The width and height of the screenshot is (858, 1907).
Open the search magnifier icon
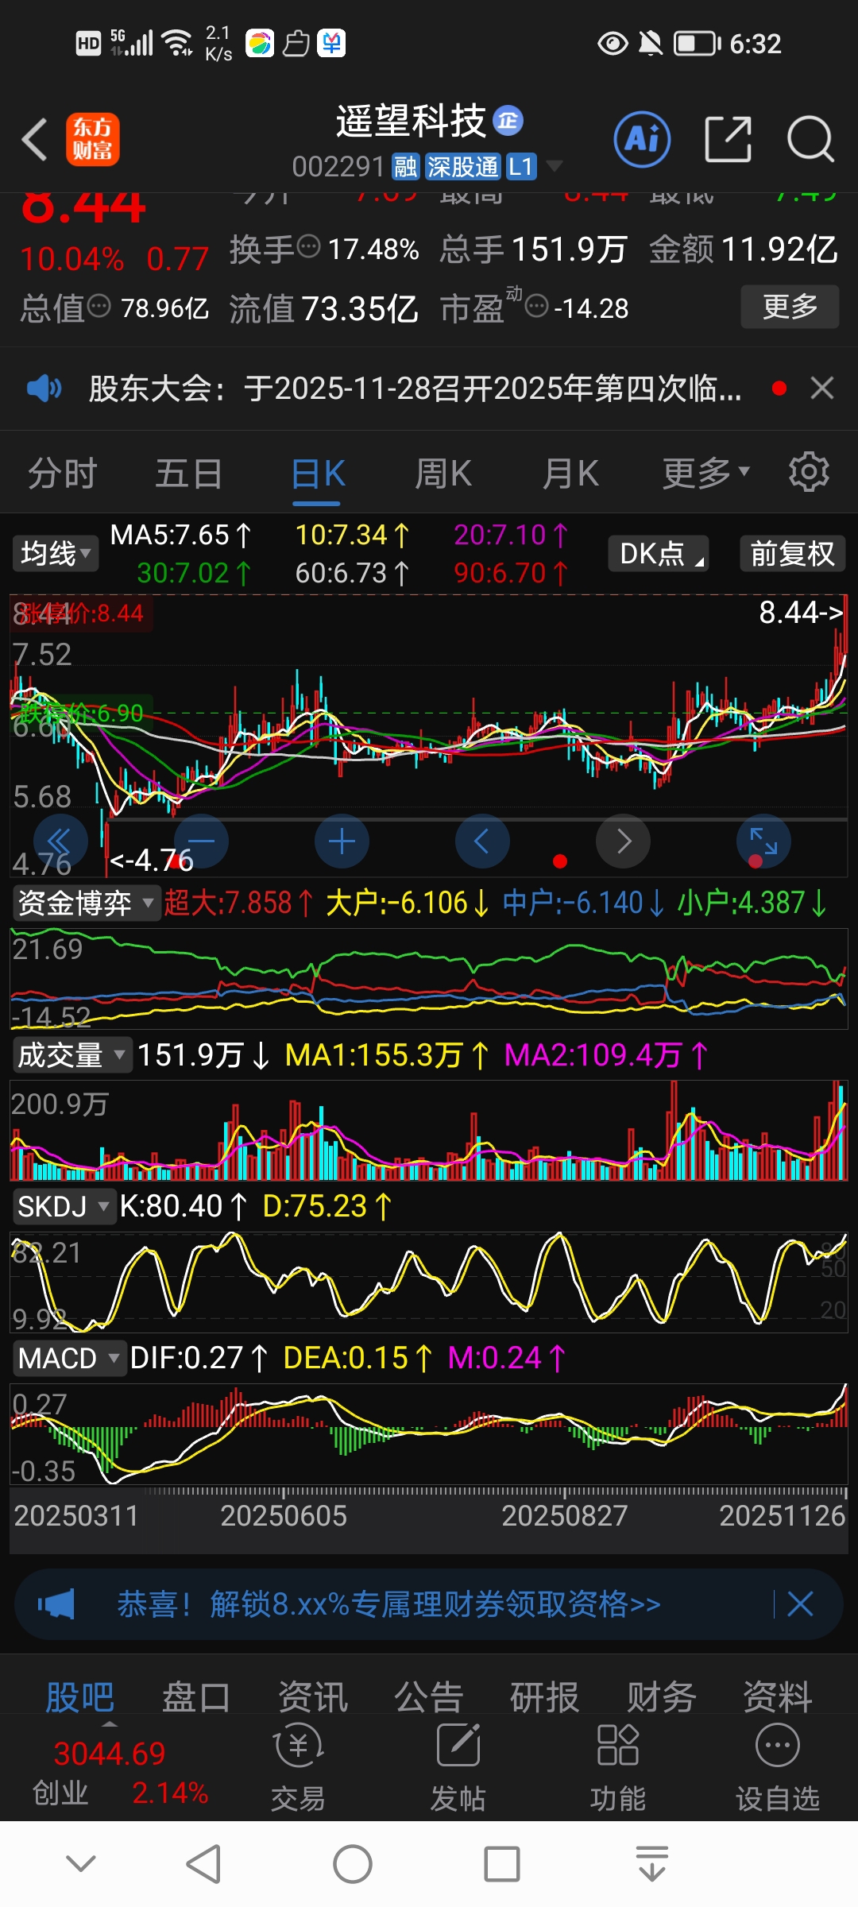click(810, 139)
